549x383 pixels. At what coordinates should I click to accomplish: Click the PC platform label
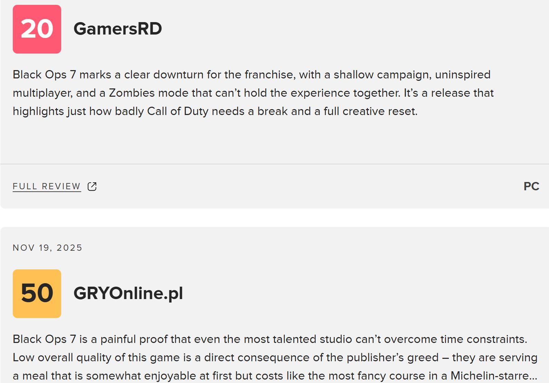[x=531, y=186]
